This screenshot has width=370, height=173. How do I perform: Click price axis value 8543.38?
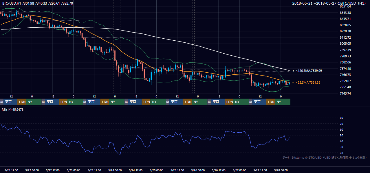pyautogui.click(x=345, y=13)
